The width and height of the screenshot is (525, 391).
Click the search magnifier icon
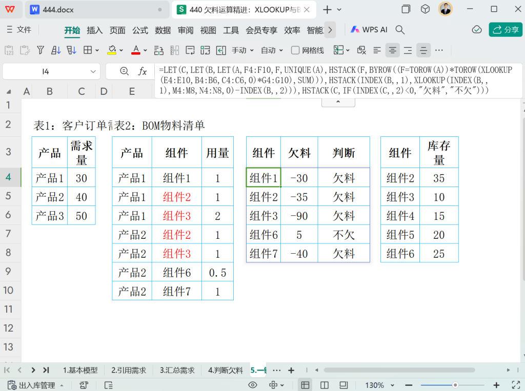click(400, 30)
